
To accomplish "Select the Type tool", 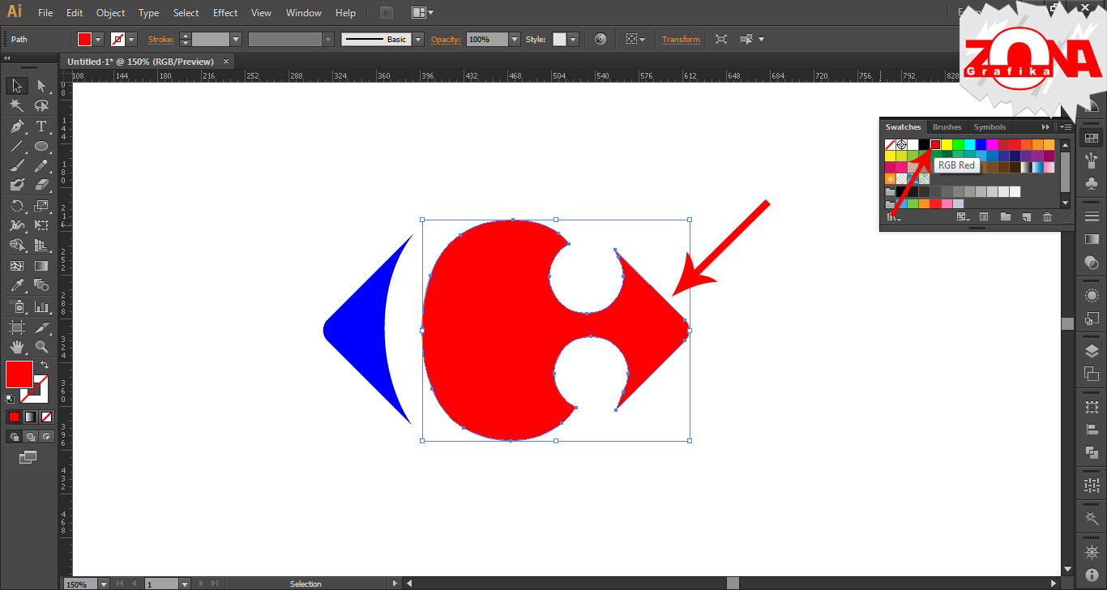I will 41,126.
